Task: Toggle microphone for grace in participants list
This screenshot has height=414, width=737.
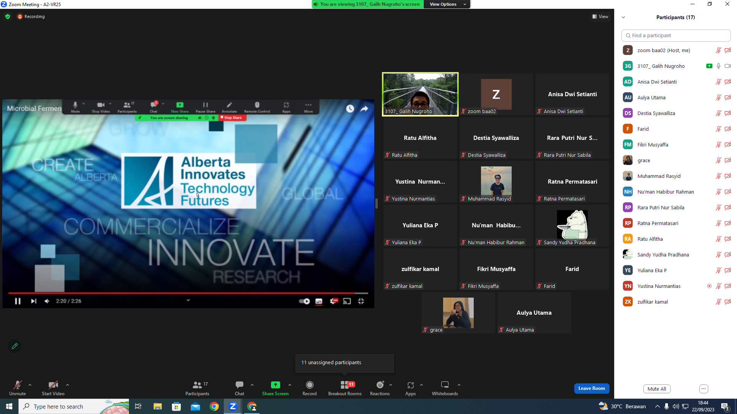Action: click(718, 160)
